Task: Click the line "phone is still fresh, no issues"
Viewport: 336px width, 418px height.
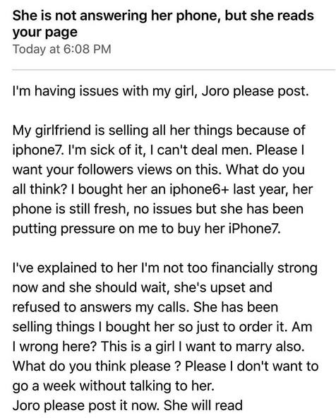Action: click(157, 209)
